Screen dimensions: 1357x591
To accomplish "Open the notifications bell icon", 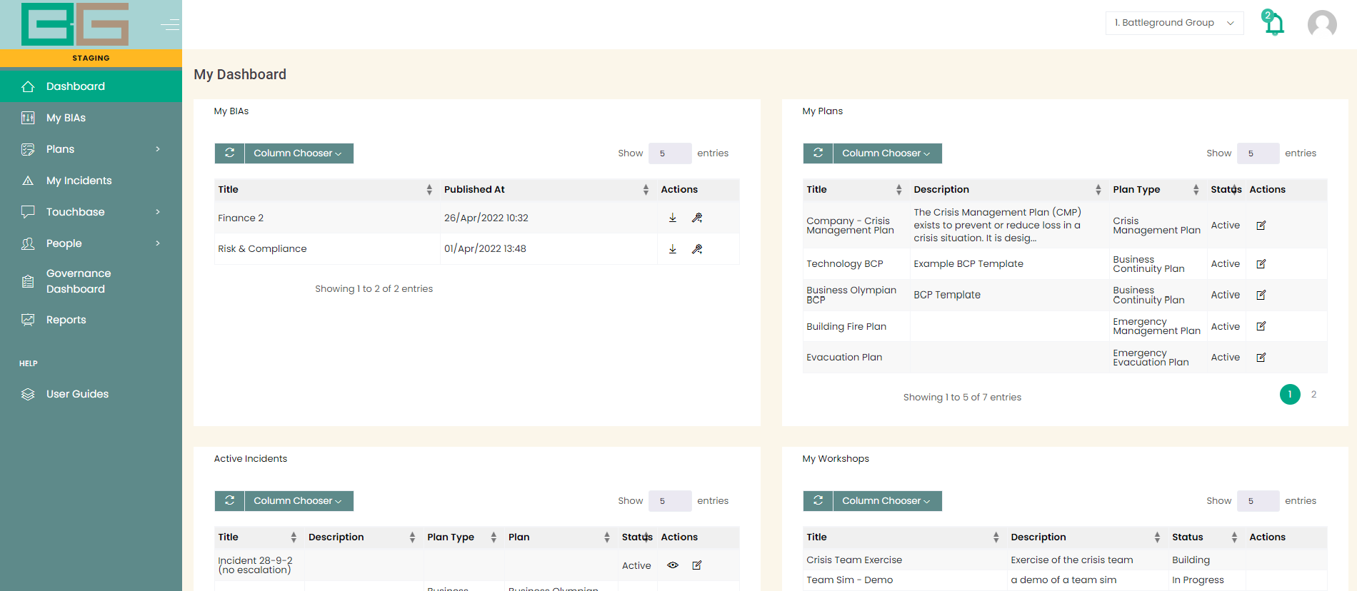I will click(x=1273, y=24).
